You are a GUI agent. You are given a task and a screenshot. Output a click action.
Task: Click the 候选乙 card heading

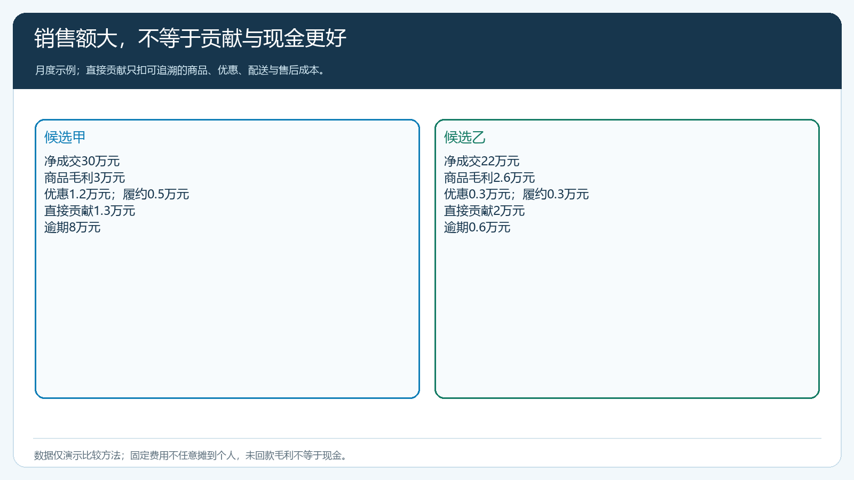(x=465, y=137)
